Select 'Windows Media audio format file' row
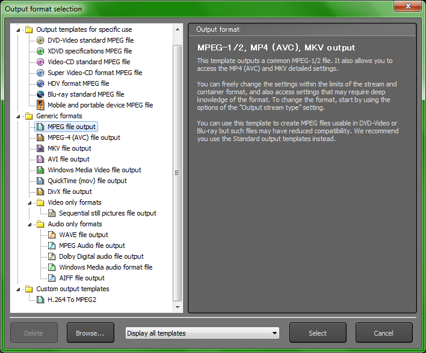Image resolution: width=426 pixels, height=353 pixels. 106,267
